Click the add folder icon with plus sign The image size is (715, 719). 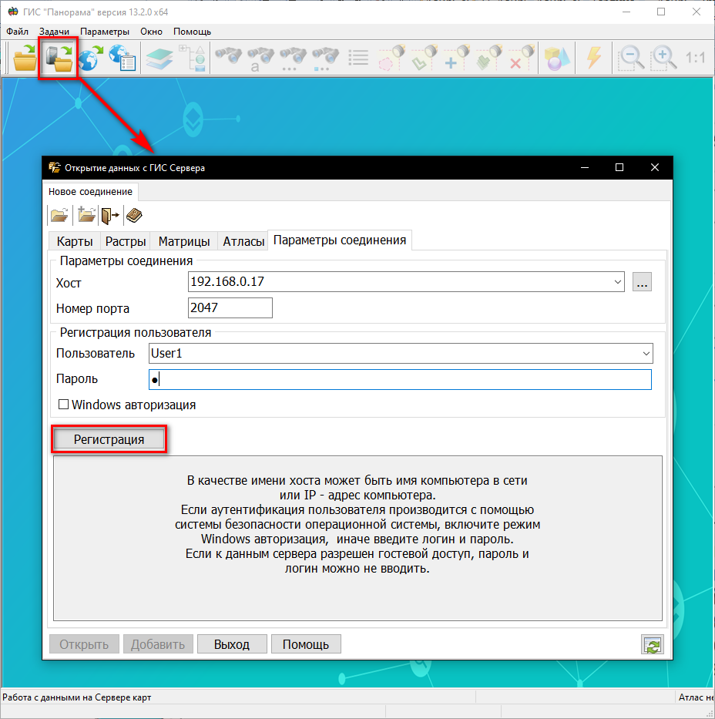point(86,215)
